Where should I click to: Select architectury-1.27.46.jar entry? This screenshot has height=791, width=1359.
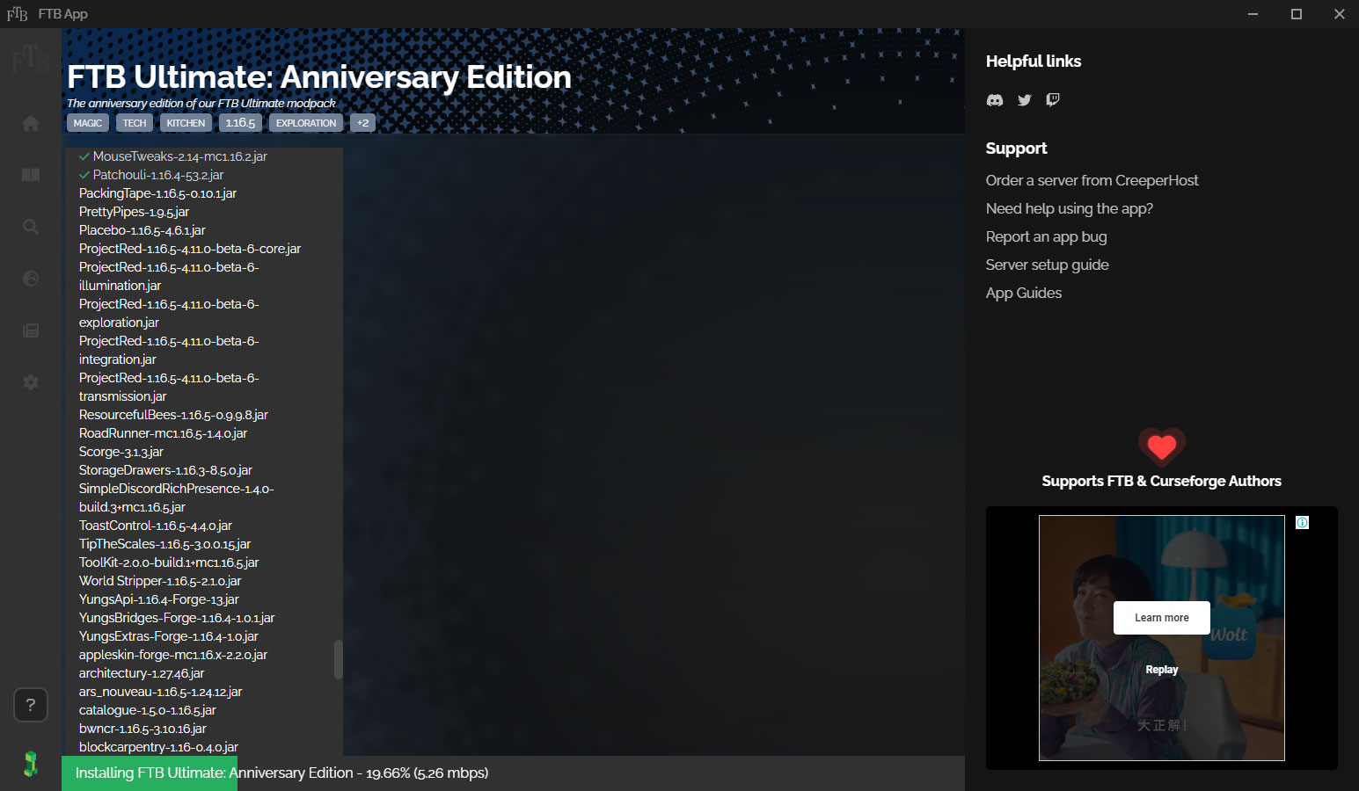[x=142, y=673]
